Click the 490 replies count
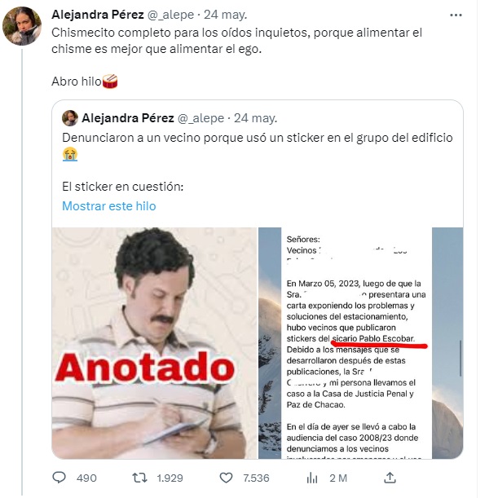498x498 pixels. click(86, 478)
